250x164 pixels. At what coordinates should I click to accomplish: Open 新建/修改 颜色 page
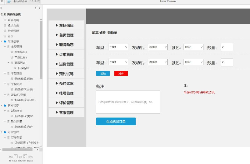(x=23, y=79)
